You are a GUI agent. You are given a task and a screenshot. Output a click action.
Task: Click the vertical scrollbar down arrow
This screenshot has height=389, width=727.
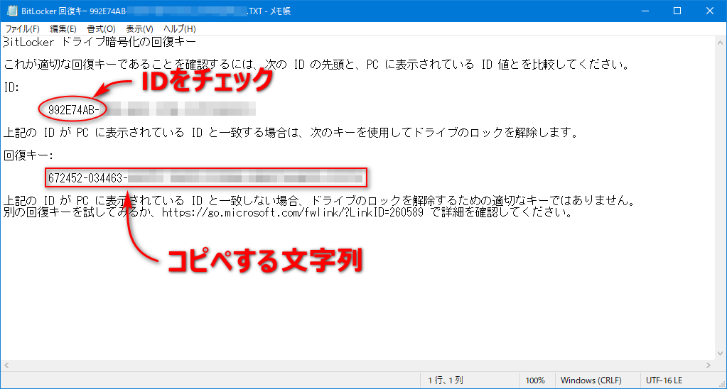click(720, 353)
